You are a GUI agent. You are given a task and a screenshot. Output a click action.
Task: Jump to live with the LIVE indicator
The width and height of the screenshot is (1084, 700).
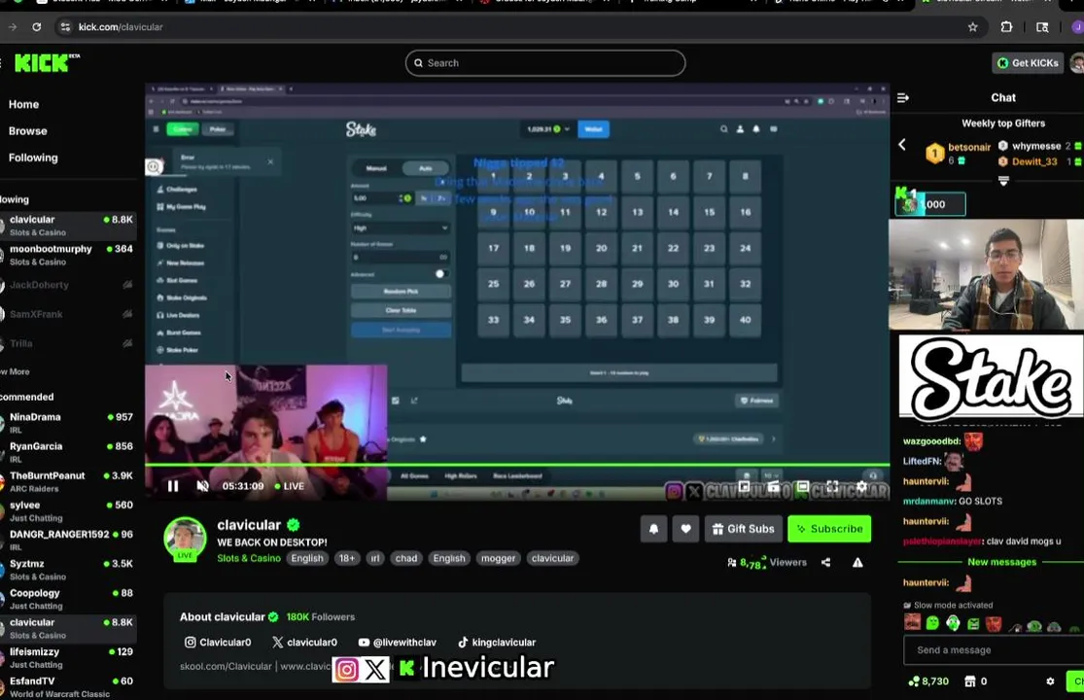pos(289,486)
